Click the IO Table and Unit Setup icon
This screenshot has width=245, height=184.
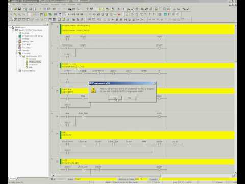pos(20,36)
